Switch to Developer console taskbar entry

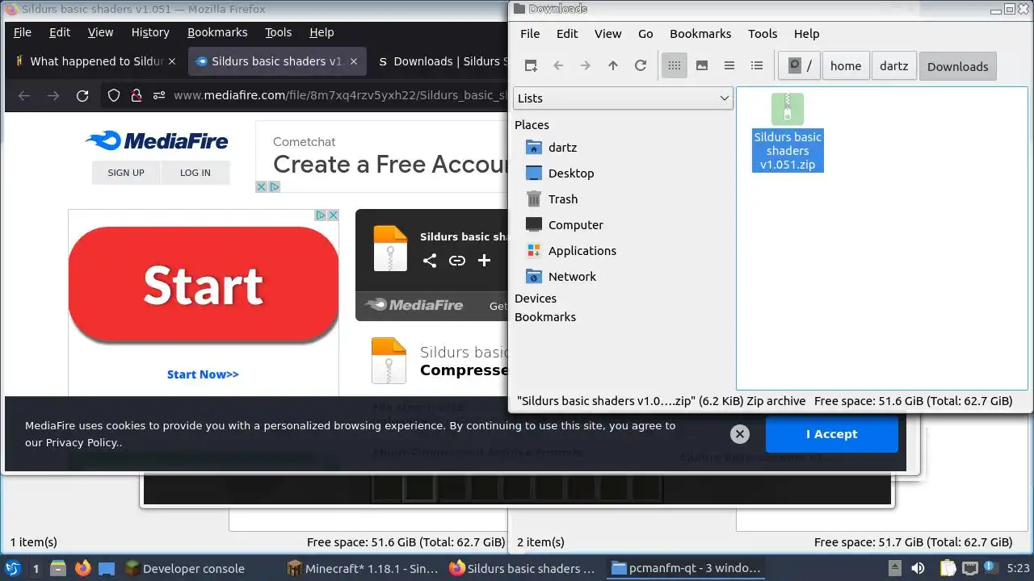coord(184,568)
